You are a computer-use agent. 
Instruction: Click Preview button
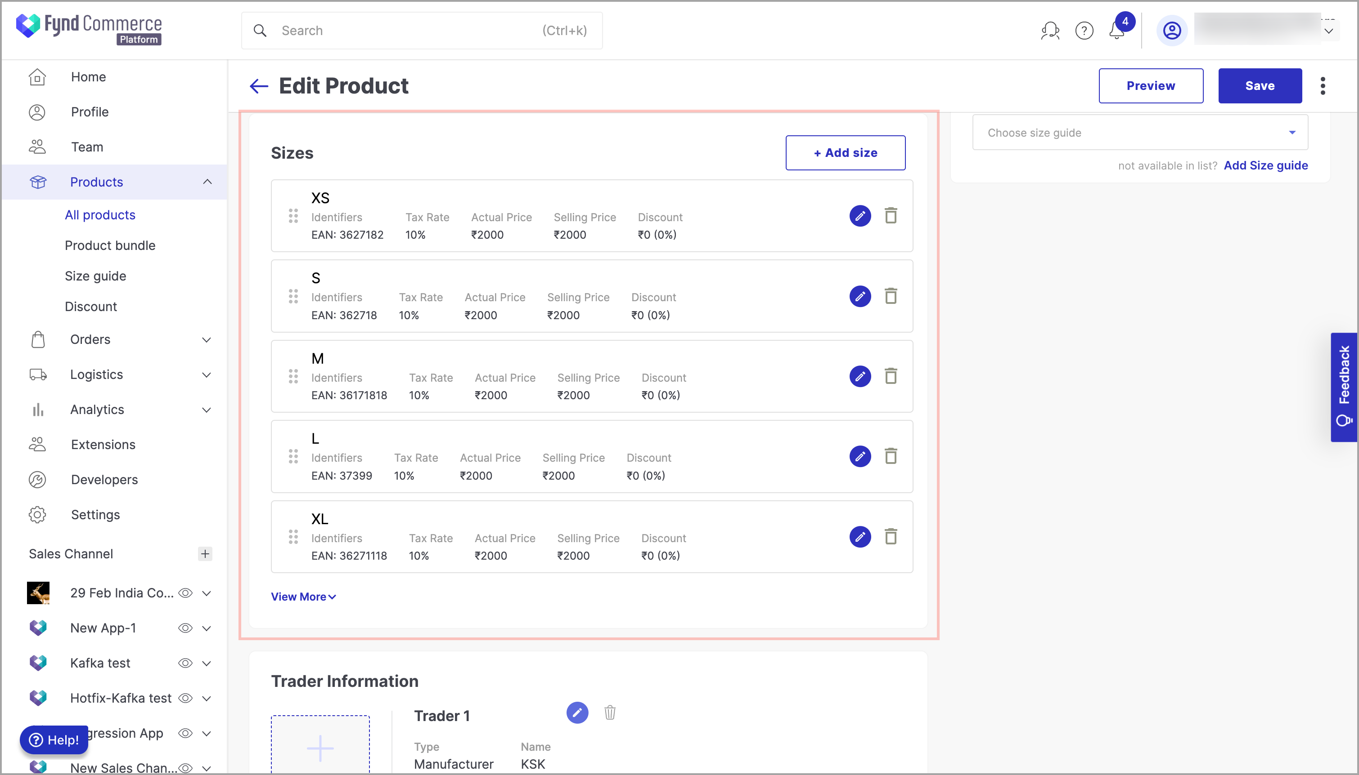pos(1151,86)
